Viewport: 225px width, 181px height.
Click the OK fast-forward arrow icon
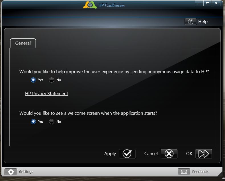pos(203,154)
